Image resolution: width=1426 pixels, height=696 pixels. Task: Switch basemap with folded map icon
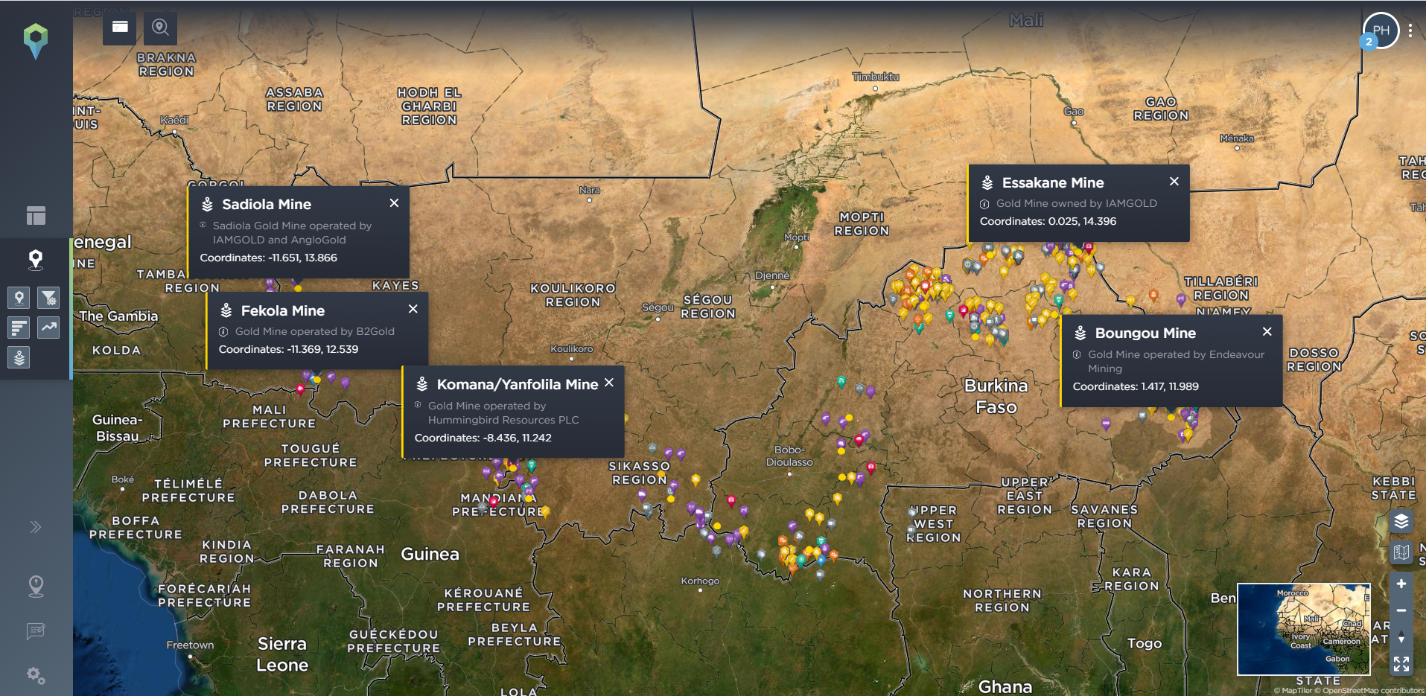(x=1401, y=552)
